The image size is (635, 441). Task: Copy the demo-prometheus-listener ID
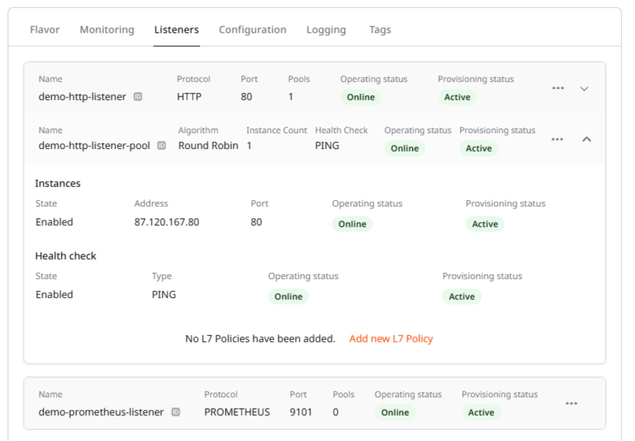[x=176, y=413]
